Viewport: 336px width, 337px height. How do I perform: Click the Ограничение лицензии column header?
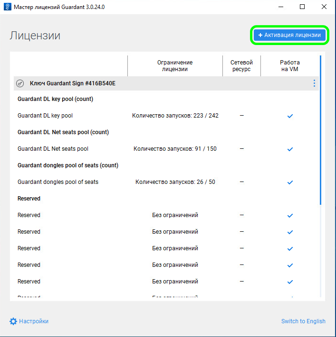click(175, 66)
